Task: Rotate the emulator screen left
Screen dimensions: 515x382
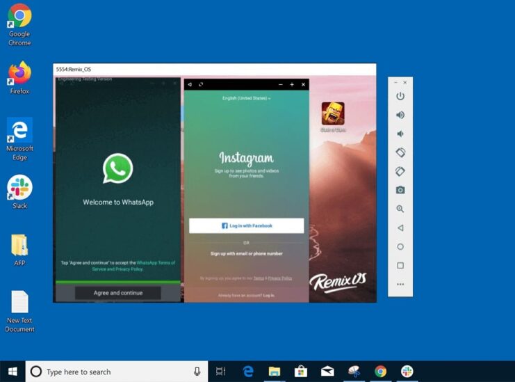Action: click(400, 152)
